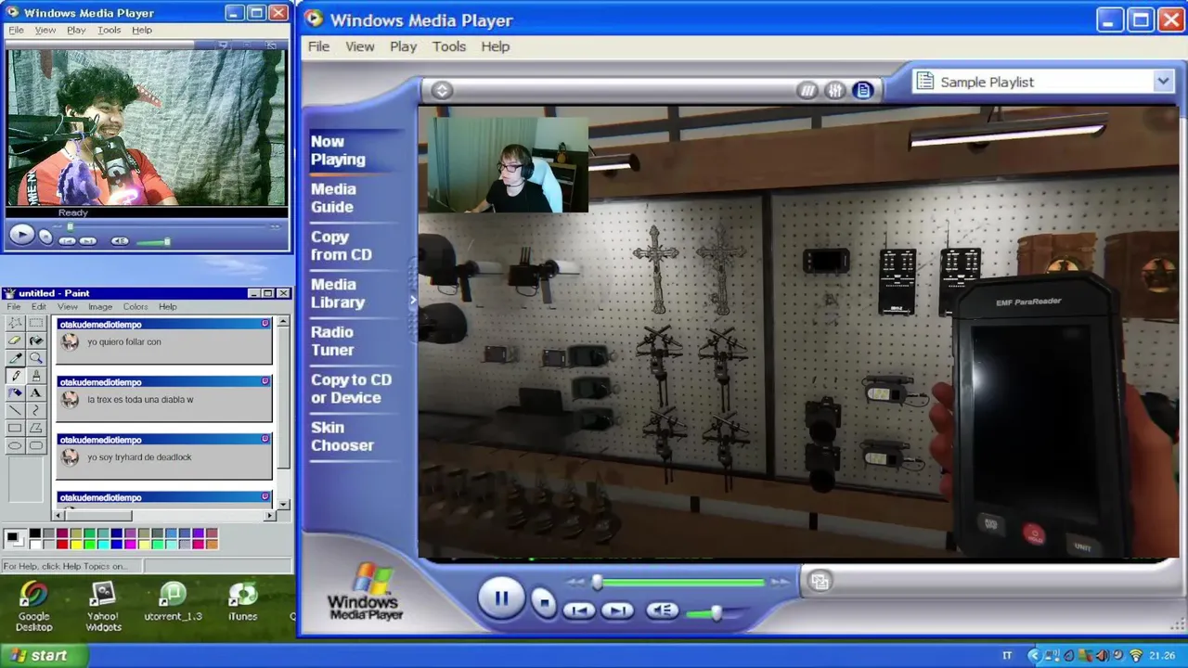Expand hidden system tray icons arrow
Image resolution: width=1188 pixels, height=668 pixels.
click(x=1035, y=656)
